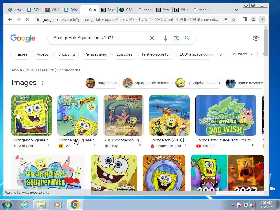This screenshot has width=280, height=210.
Task: Click the address bar URL
Action: coord(130,19)
